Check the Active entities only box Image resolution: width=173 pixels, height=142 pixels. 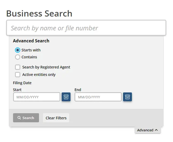(x=18, y=75)
